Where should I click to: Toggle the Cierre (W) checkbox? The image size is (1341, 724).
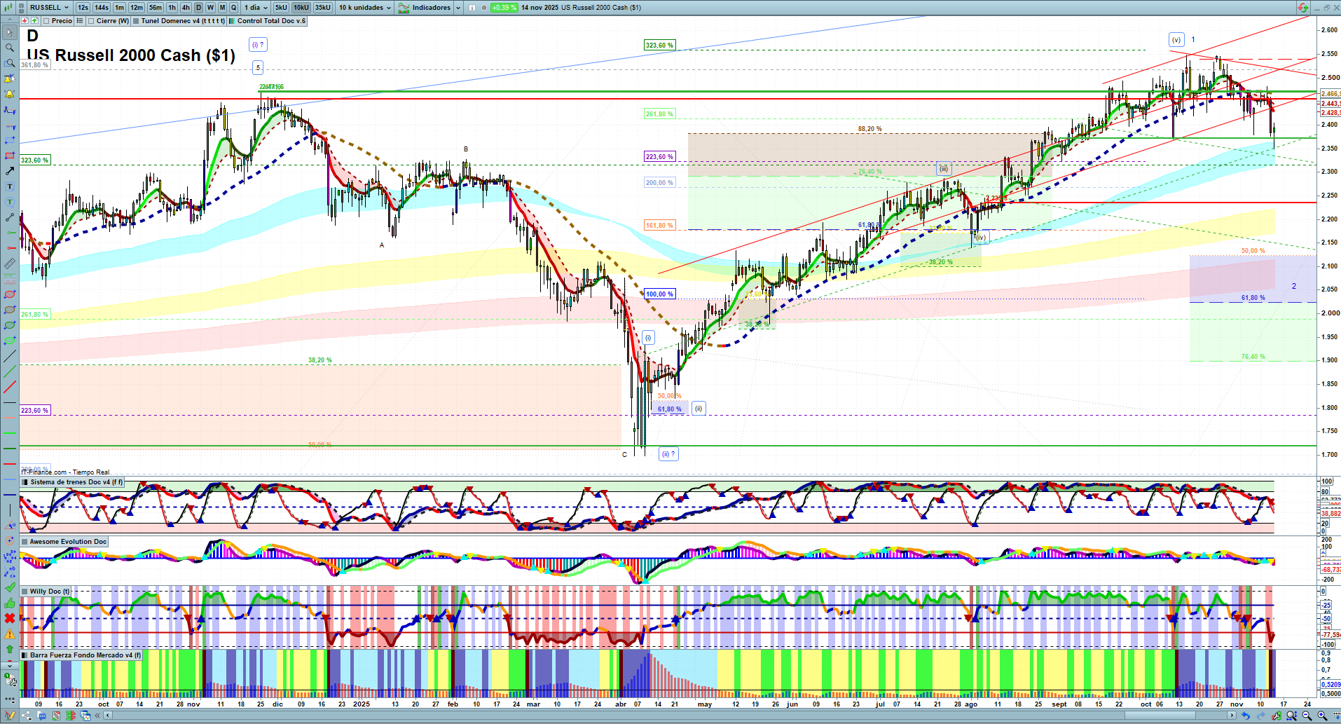[92, 21]
